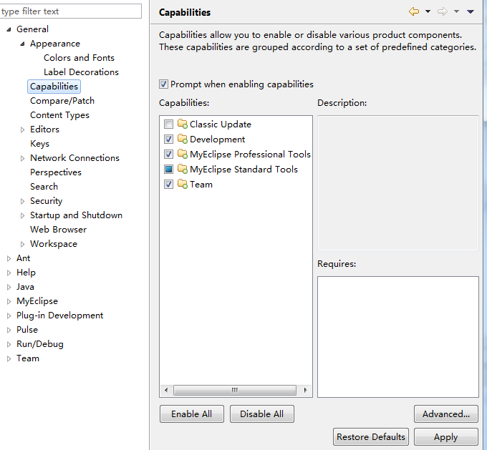The width and height of the screenshot is (487, 450).
Task: Click the MyEclipse Standard Tools folder icon
Action: 182,170
